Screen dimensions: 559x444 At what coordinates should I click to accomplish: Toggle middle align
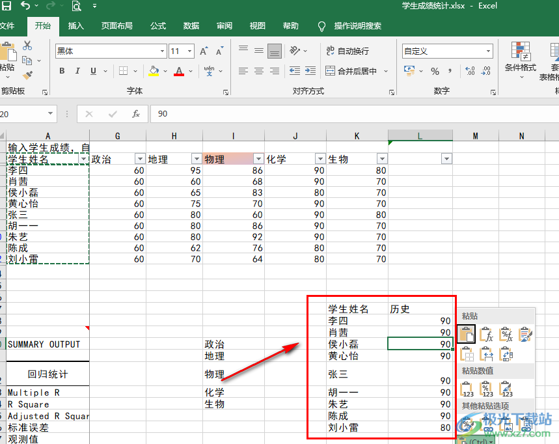(x=259, y=51)
